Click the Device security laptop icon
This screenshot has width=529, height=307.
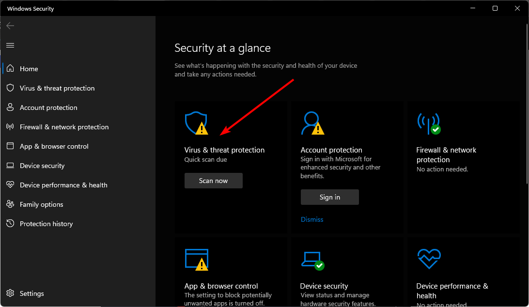coord(312,259)
